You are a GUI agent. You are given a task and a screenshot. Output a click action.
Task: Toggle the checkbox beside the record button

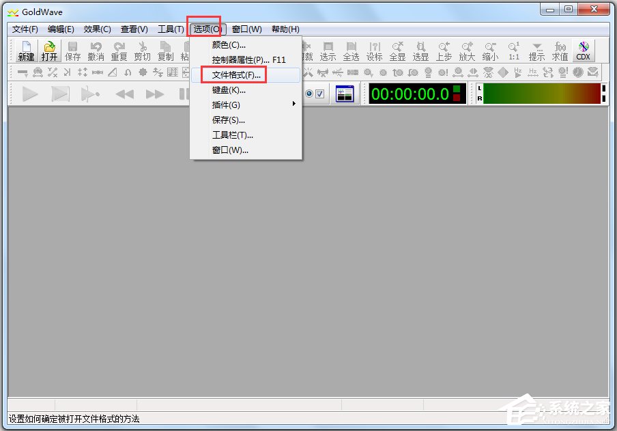click(320, 94)
